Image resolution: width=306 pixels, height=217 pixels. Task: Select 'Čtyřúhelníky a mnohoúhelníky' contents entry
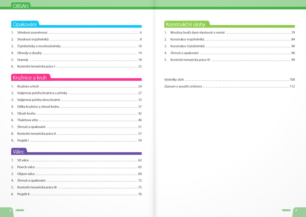[x=39, y=46]
